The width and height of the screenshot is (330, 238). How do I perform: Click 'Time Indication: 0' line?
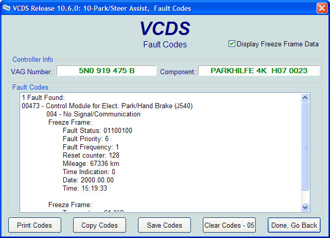[x=89, y=172]
